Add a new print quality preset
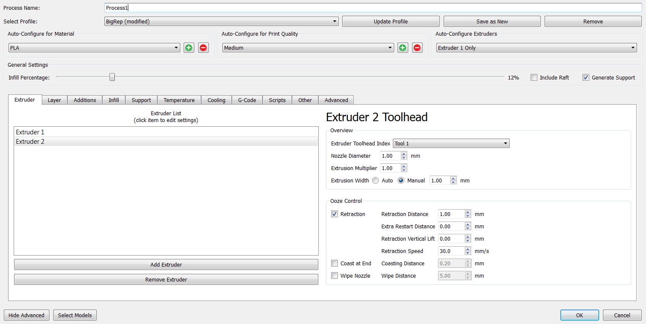 pos(403,48)
